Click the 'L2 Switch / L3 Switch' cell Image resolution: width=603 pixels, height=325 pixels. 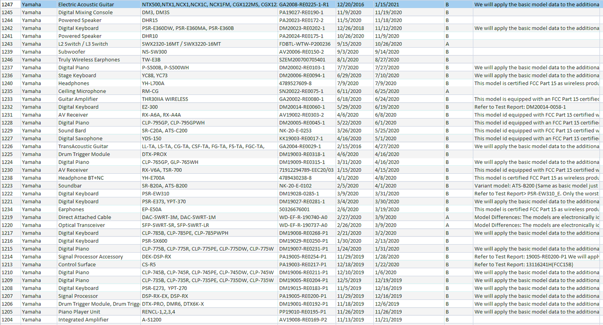click(98, 44)
